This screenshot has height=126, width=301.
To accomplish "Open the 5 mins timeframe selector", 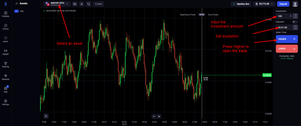I will 98,4.
